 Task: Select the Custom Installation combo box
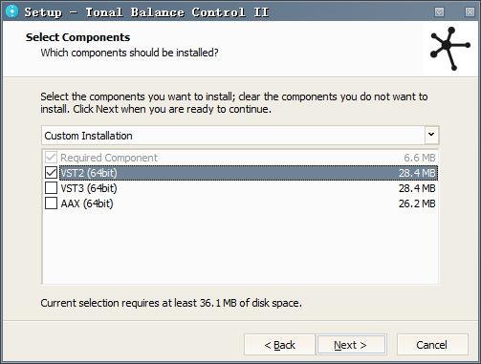tap(240, 136)
